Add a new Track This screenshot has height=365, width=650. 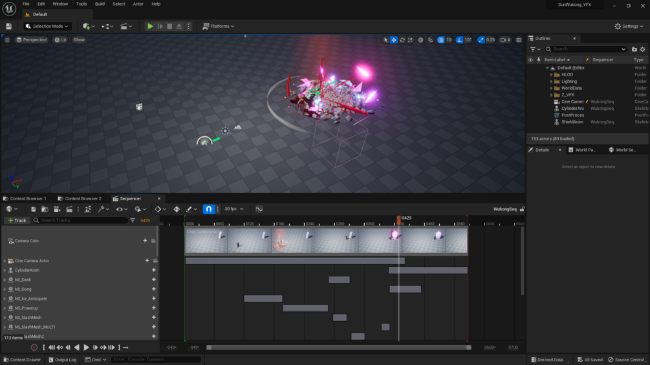(17, 220)
